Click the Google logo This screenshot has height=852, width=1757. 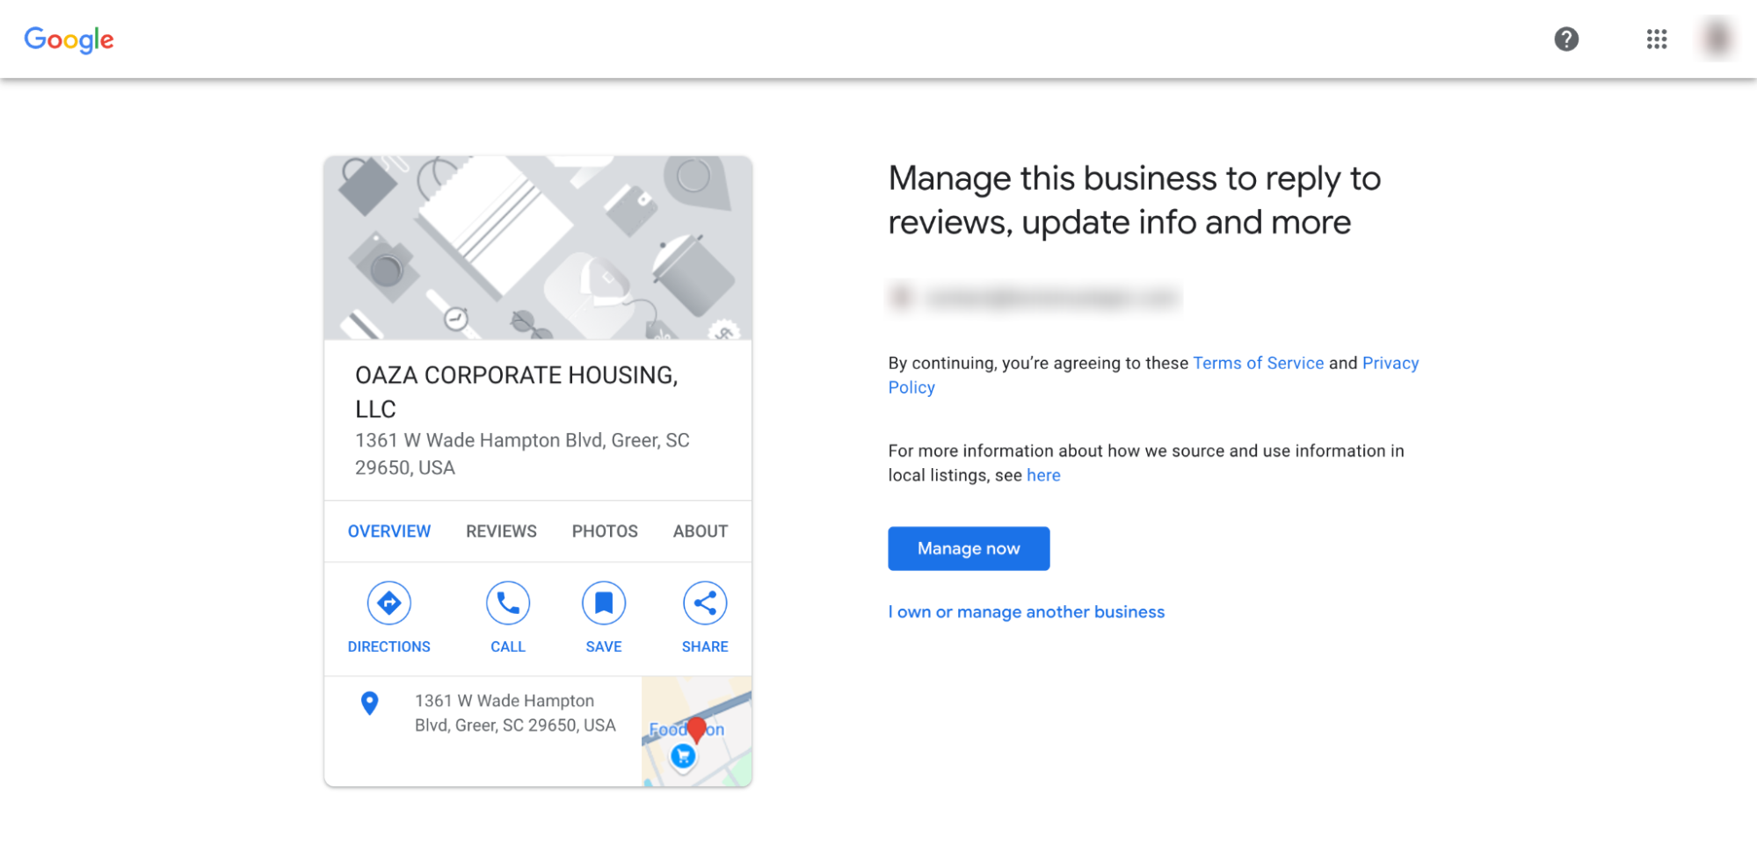coord(69,40)
